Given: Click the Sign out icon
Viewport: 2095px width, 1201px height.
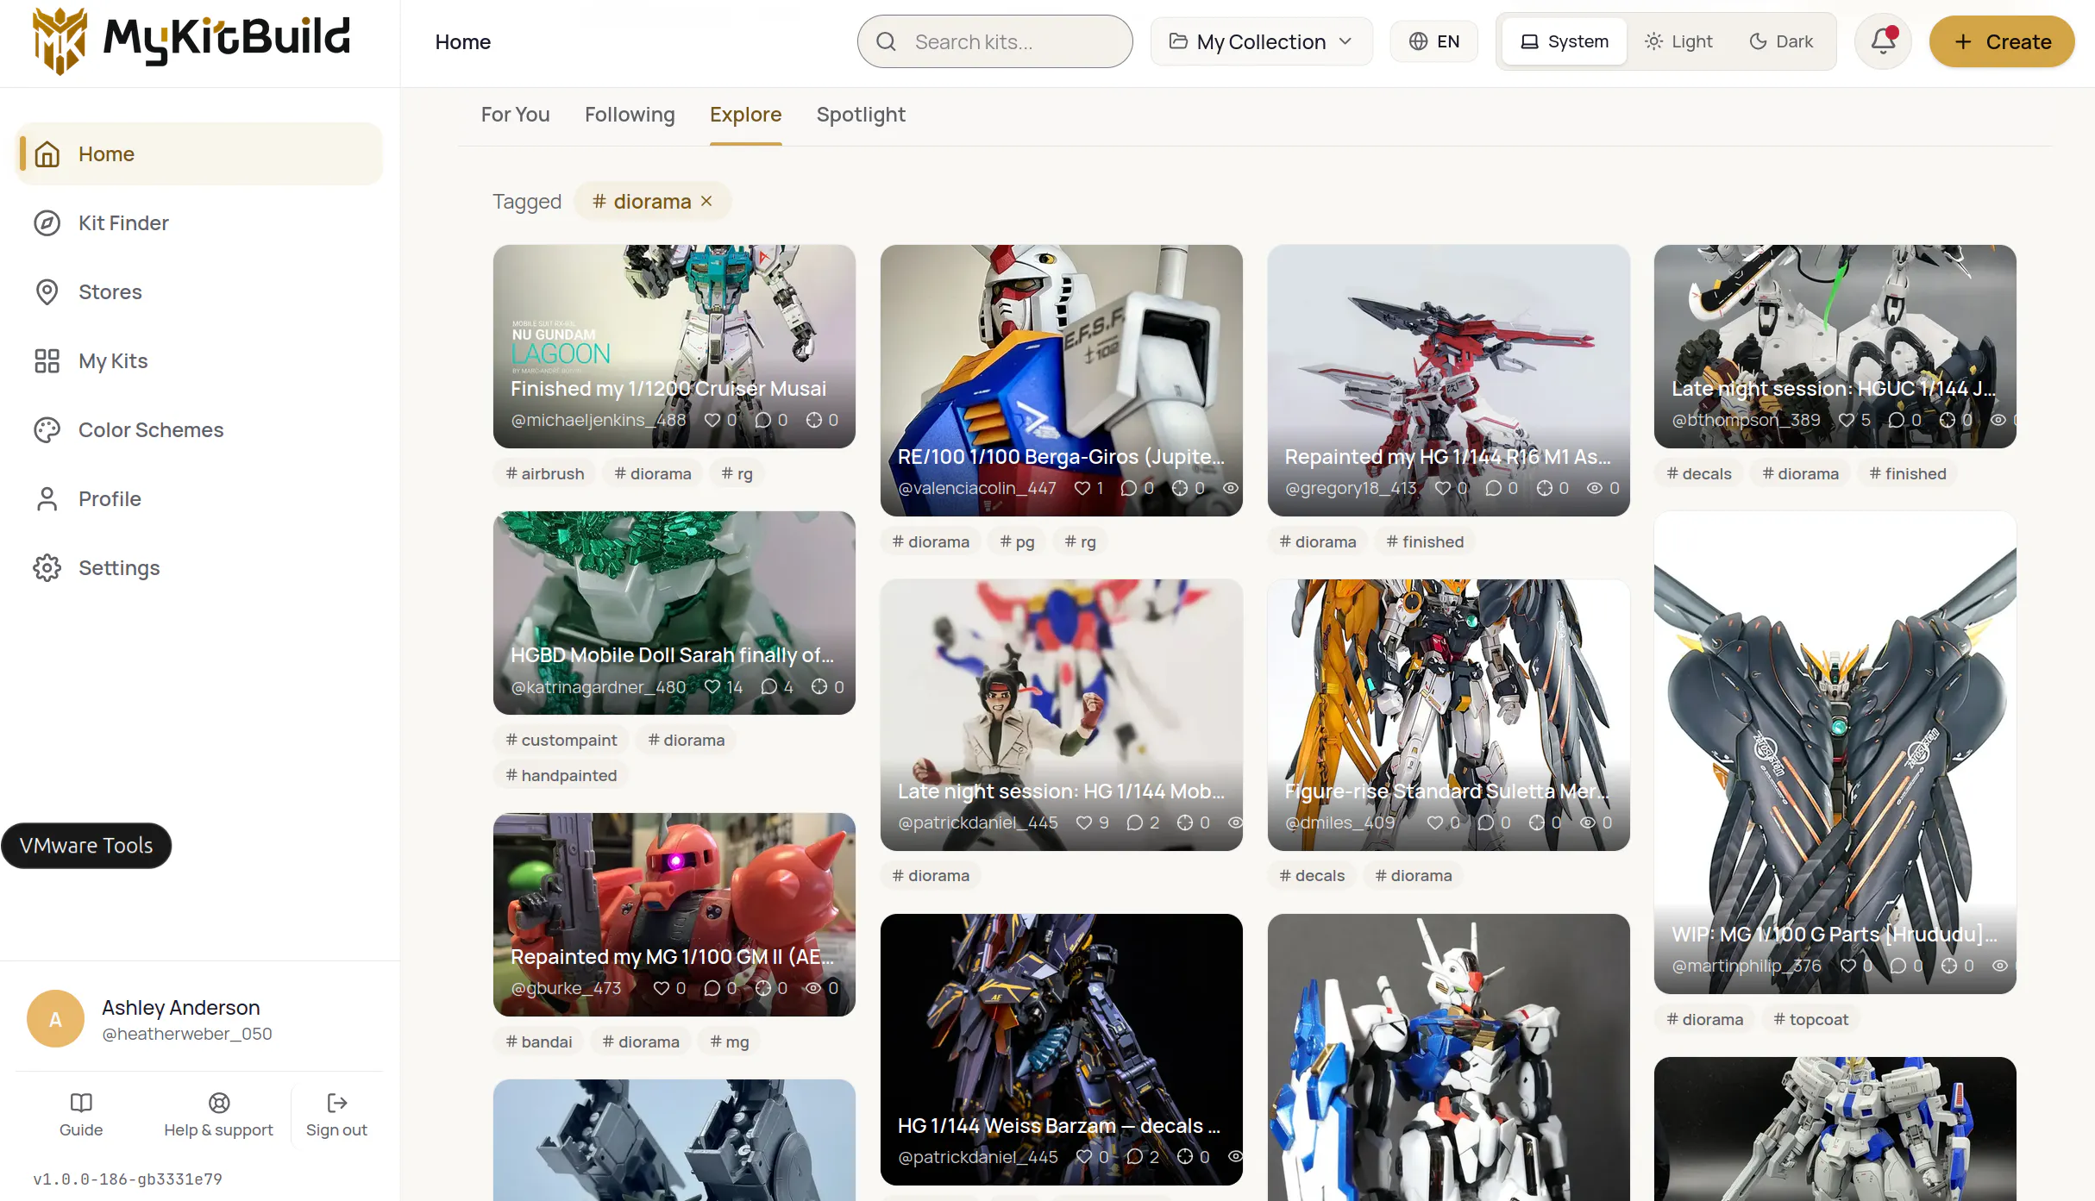Looking at the screenshot, I should click(336, 1103).
